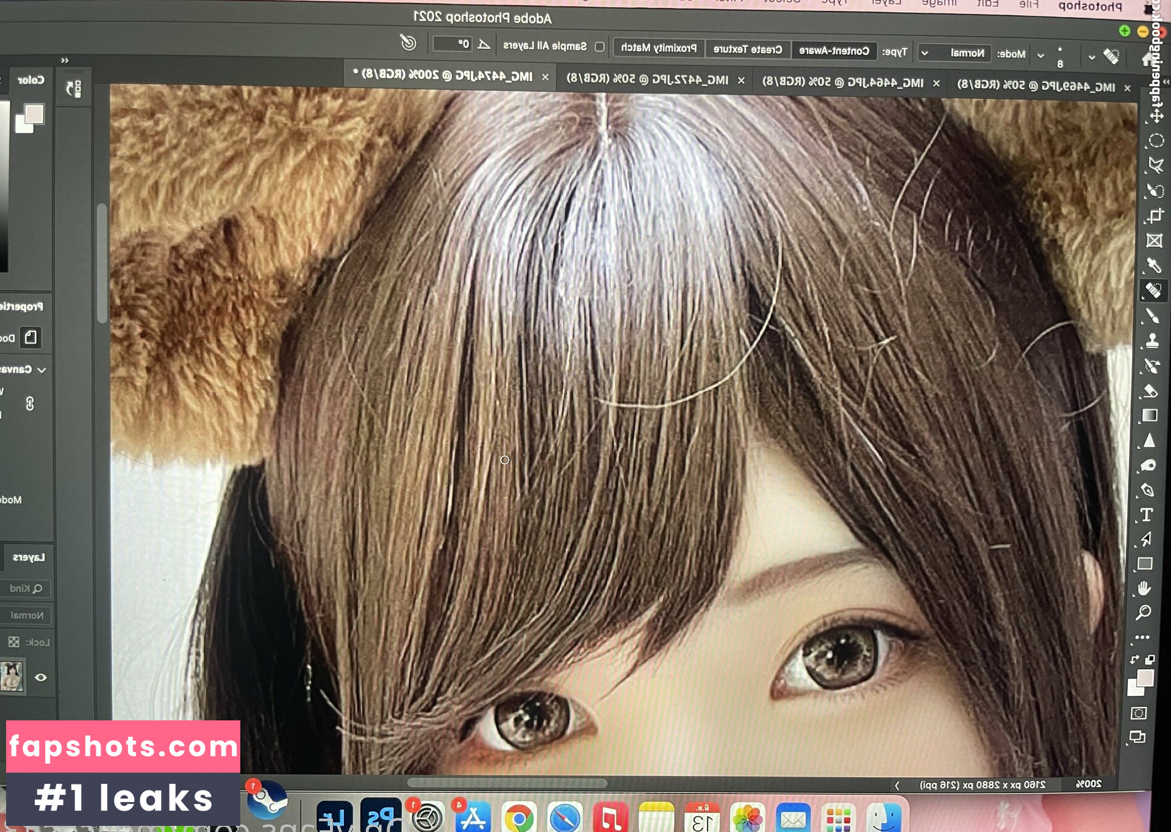Toggle Quick Mask mode icon
Viewport: 1171px width, 832px height.
(x=1139, y=713)
